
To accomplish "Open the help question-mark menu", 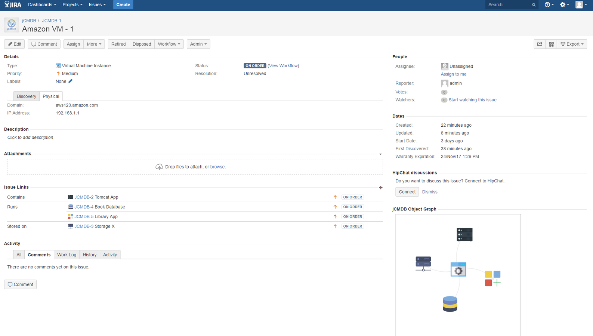I will 549,4.
